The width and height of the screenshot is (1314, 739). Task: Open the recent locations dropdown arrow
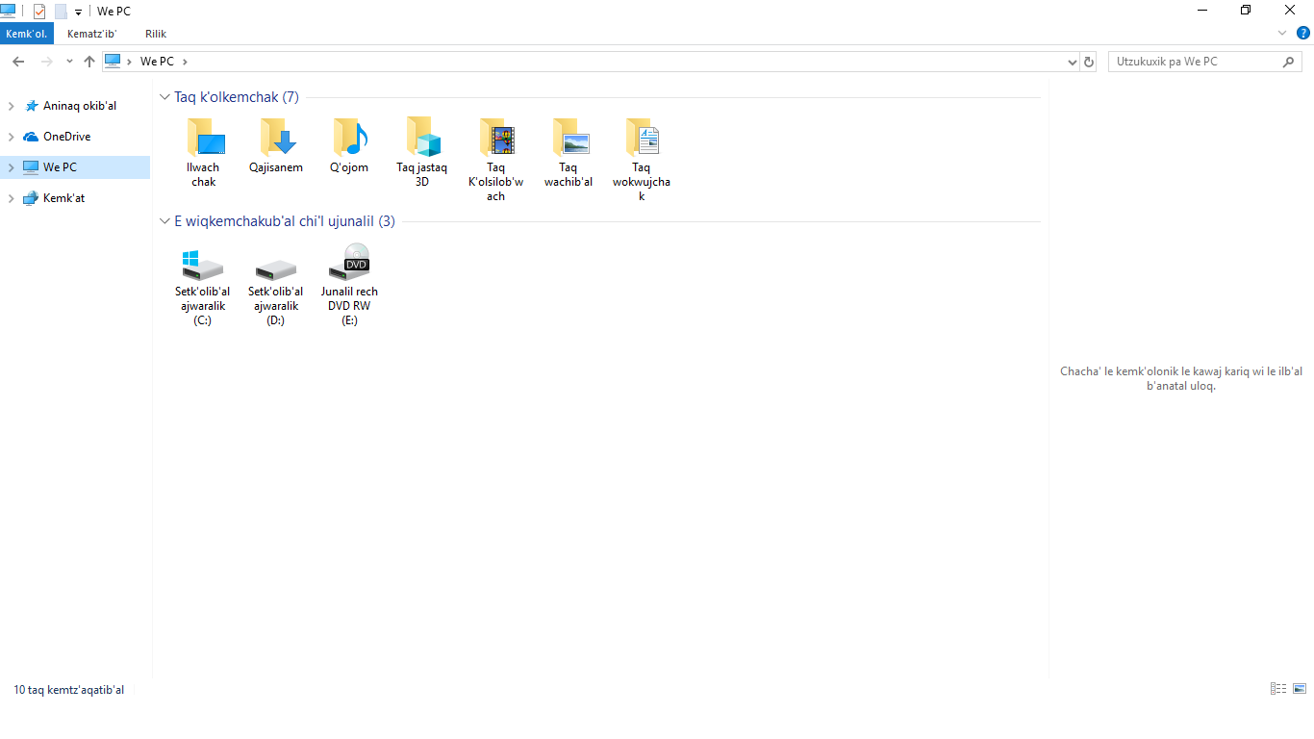pyautogui.click(x=69, y=62)
